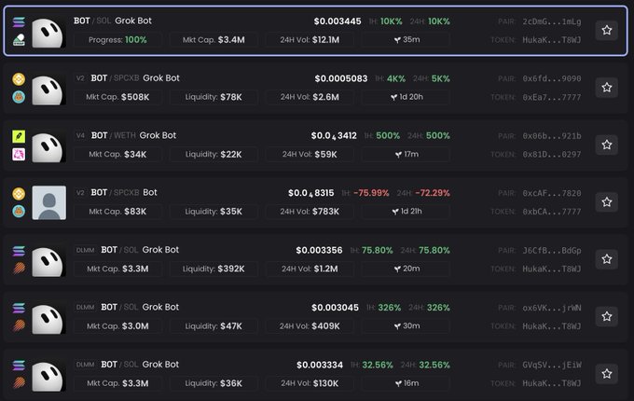
Task: Click Solana chain icon in $0.003445 row
Action: (x=19, y=21)
